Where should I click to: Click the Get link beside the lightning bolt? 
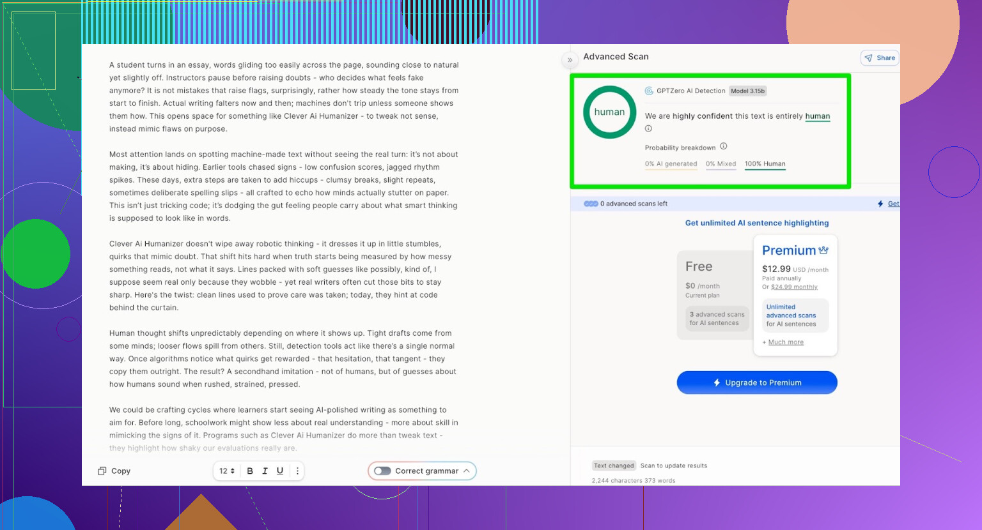(893, 204)
